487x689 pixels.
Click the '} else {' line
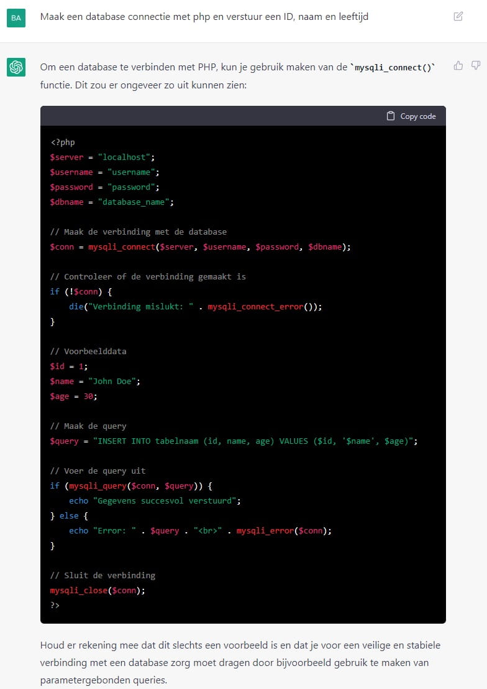69,516
